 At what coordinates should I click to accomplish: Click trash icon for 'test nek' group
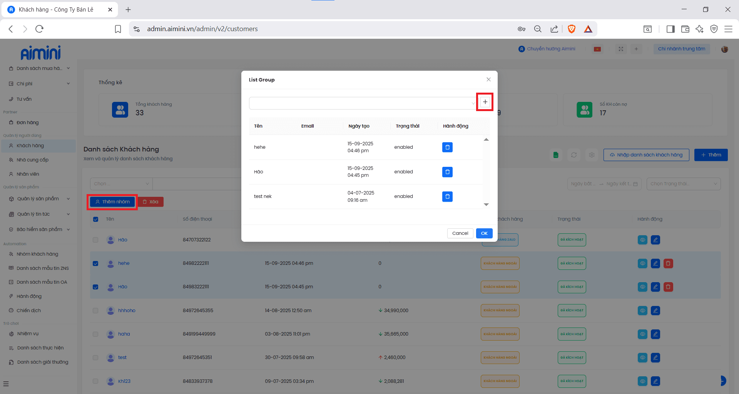click(x=447, y=196)
